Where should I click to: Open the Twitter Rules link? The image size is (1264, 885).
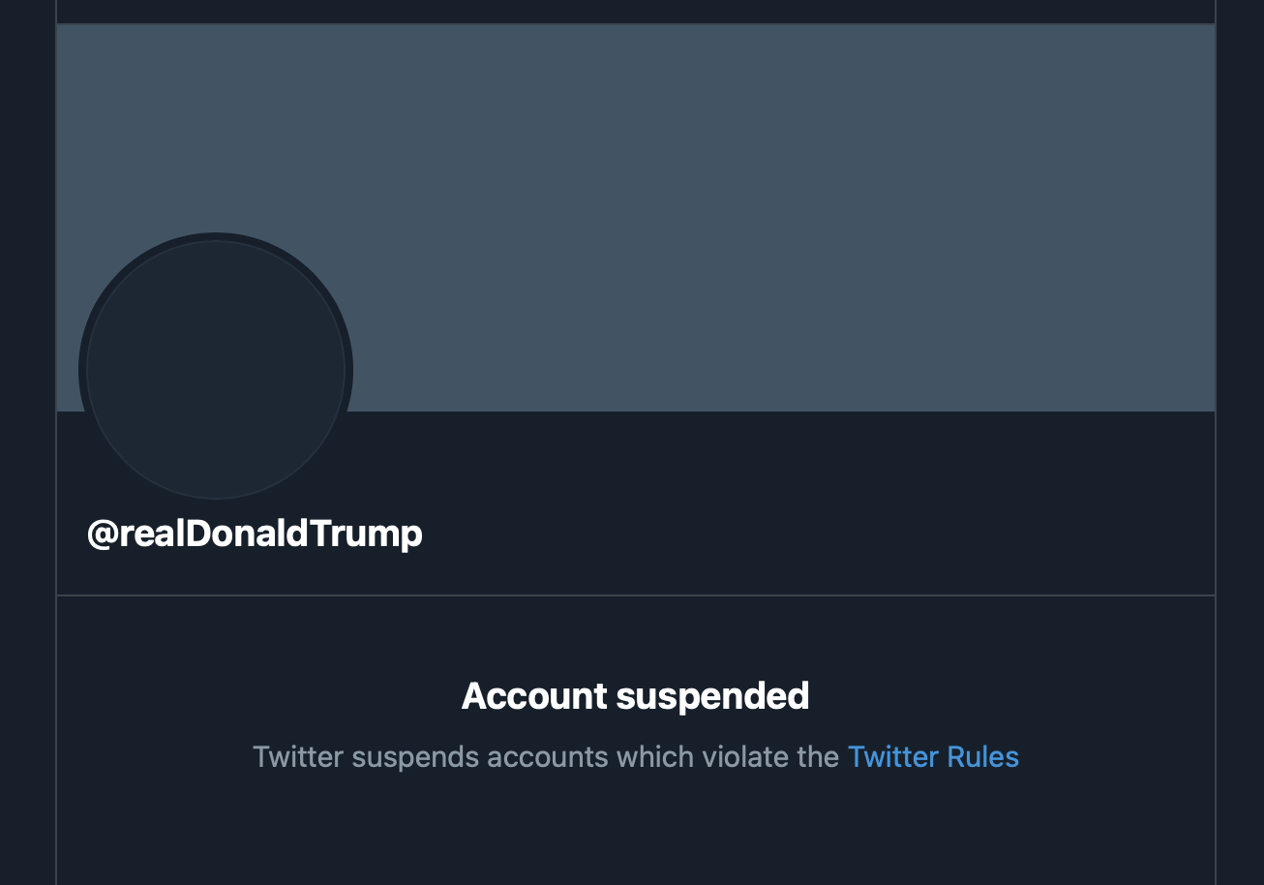(933, 756)
